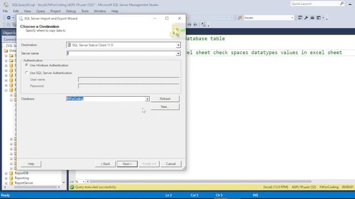
Task: Expand the ReportDB node
Action: click(x=6, y=173)
